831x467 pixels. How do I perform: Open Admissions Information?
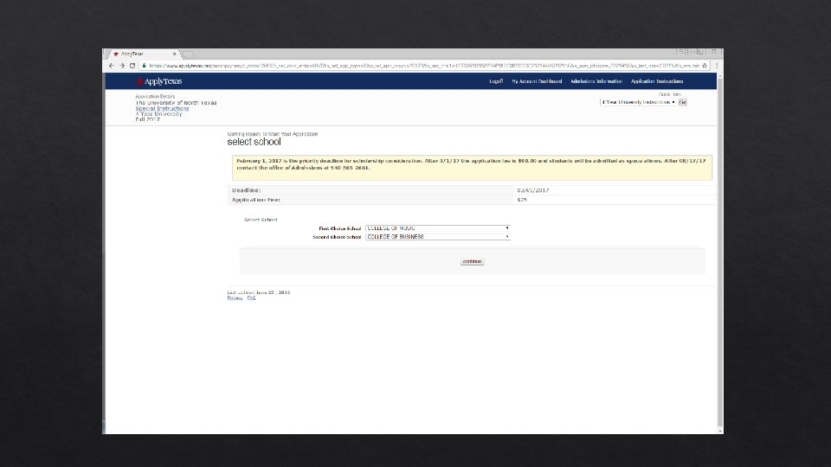pos(596,81)
